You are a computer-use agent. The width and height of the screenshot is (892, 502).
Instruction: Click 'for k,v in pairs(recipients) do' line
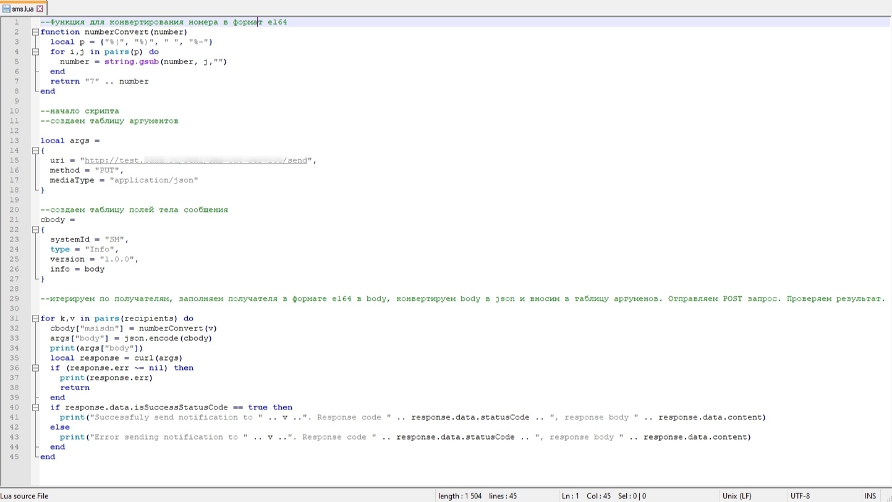coord(117,319)
